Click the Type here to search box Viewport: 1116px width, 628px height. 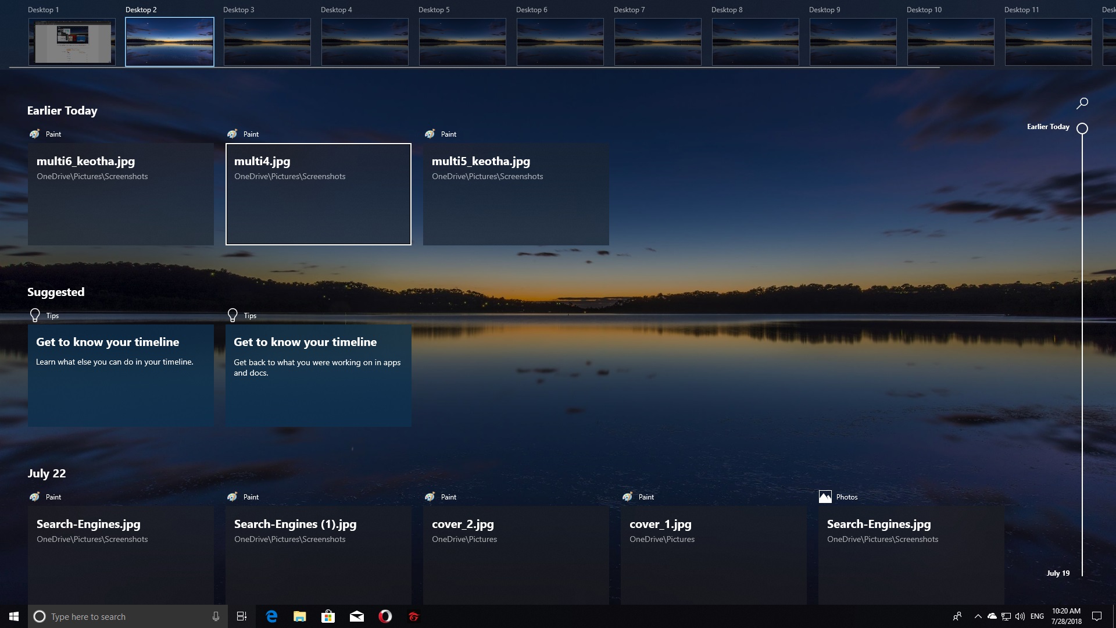coord(128,616)
